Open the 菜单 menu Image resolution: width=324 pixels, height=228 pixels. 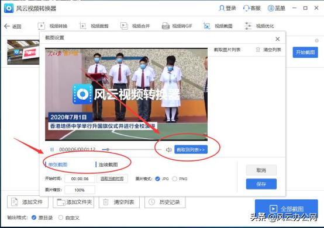(x=277, y=8)
